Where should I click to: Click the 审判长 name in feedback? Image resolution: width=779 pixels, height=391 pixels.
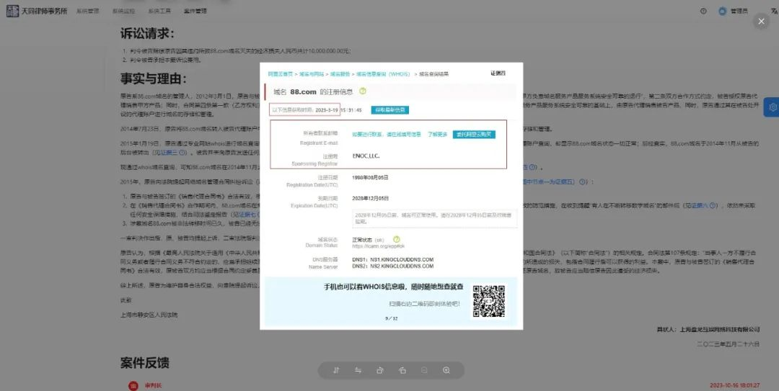(x=153, y=385)
